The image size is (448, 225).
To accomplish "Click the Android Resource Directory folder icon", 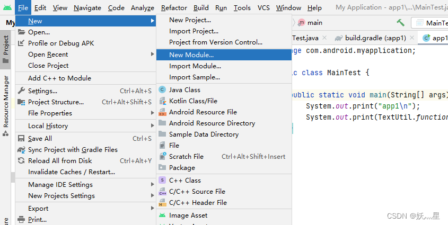I will (162, 123).
